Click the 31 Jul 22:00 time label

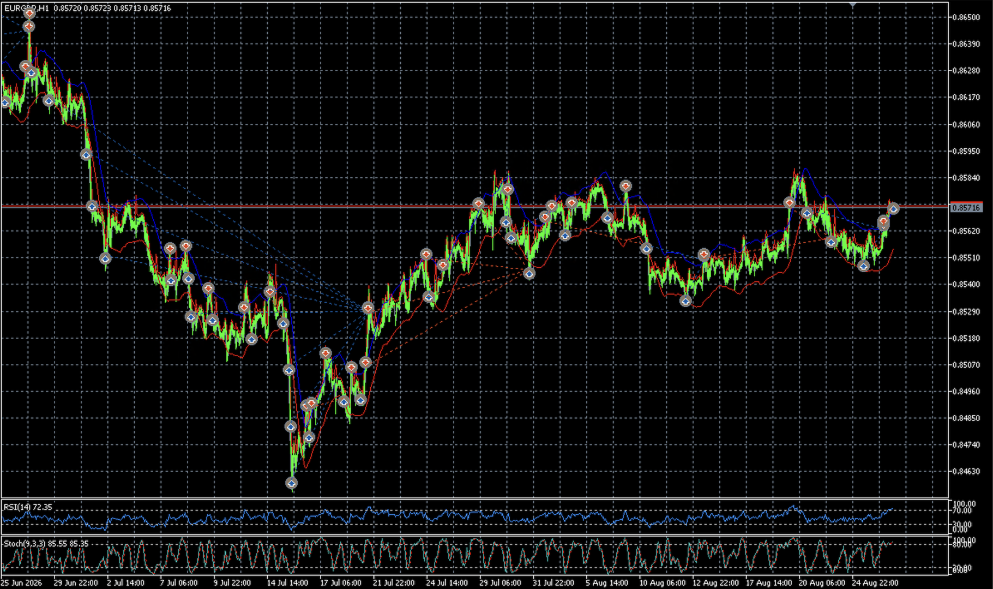[x=553, y=582]
